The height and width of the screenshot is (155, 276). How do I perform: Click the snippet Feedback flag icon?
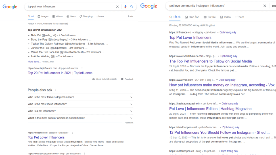point(122,79)
